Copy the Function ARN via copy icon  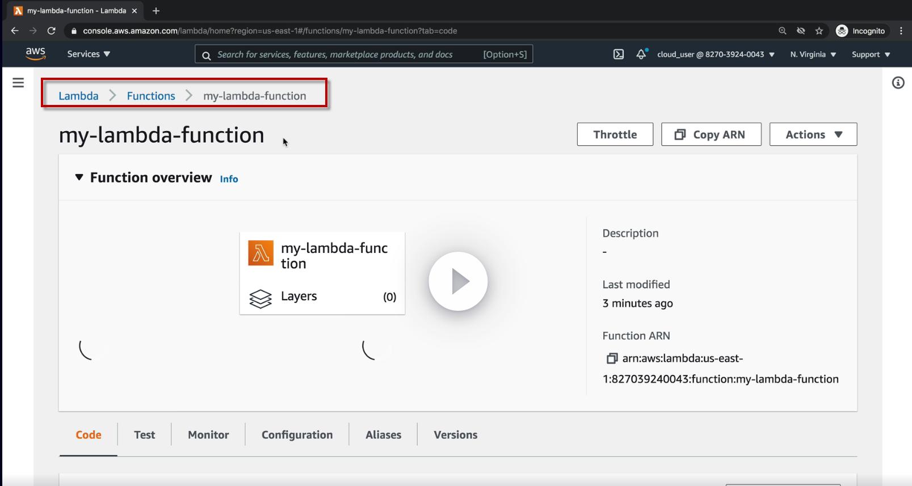tap(612, 358)
